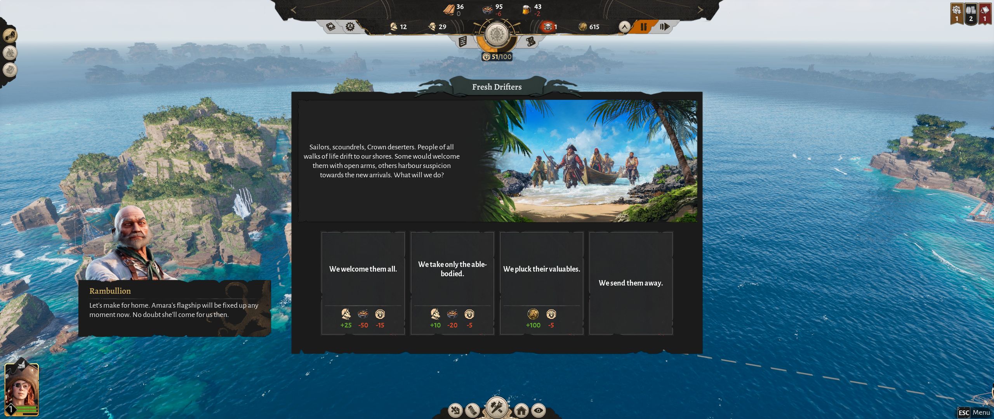Open the gear-wheel management icon
This screenshot has width=994, height=419.
click(350, 27)
